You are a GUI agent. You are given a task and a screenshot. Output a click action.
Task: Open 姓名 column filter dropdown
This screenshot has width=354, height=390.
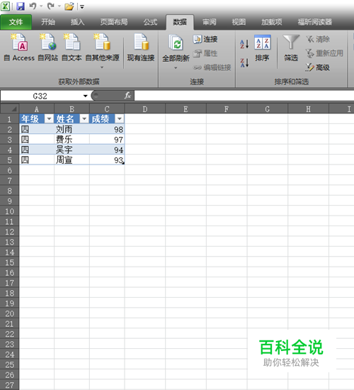(84, 119)
